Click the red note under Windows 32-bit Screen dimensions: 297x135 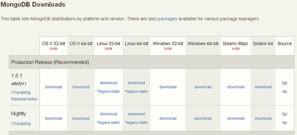(168, 49)
